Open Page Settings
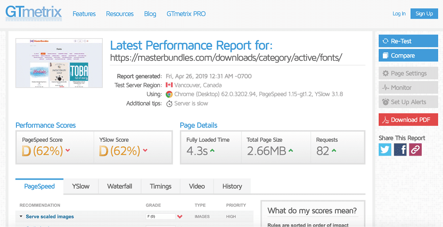The width and height of the screenshot is (443, 227). [x=408, y=74]
